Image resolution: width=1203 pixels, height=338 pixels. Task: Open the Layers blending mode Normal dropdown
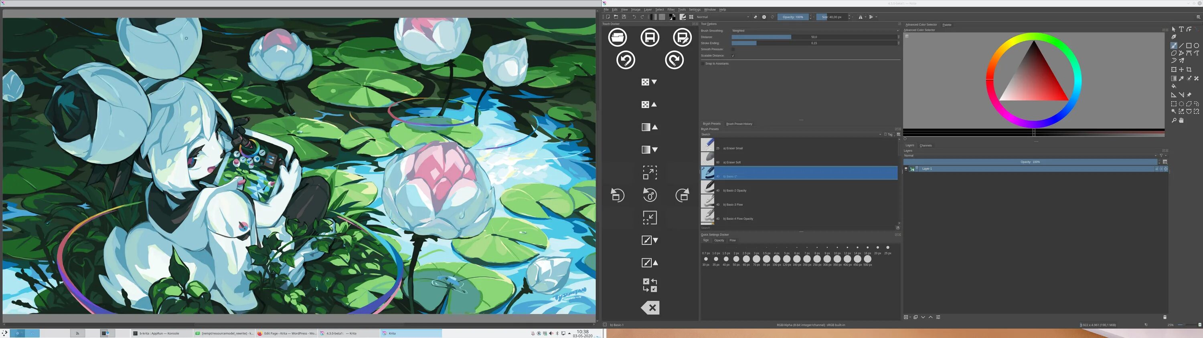[1030, 155]
